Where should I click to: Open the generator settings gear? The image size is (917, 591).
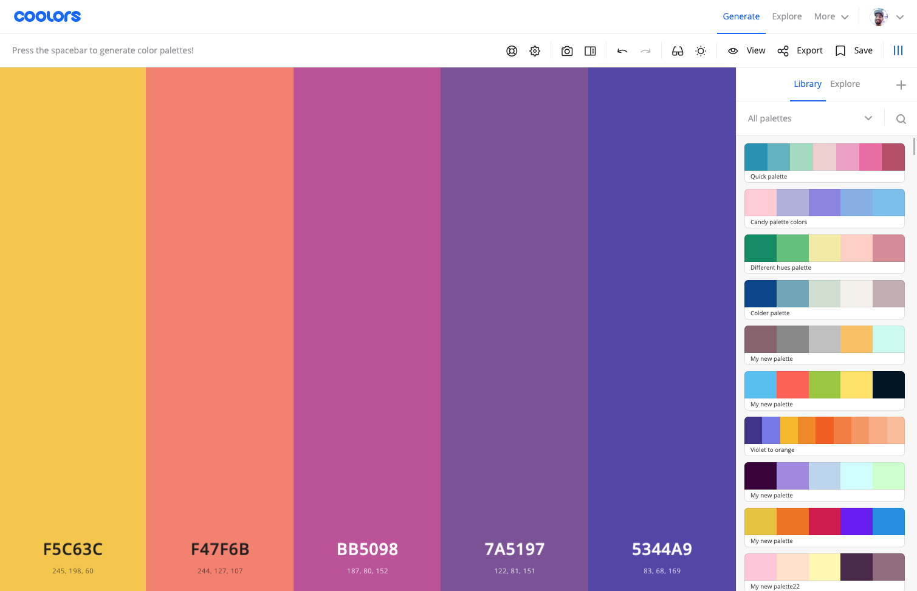point(534,50)
